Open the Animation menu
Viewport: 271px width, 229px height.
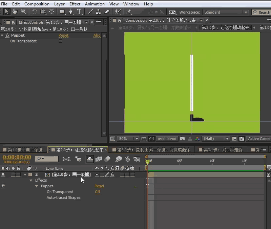(95, 4)
